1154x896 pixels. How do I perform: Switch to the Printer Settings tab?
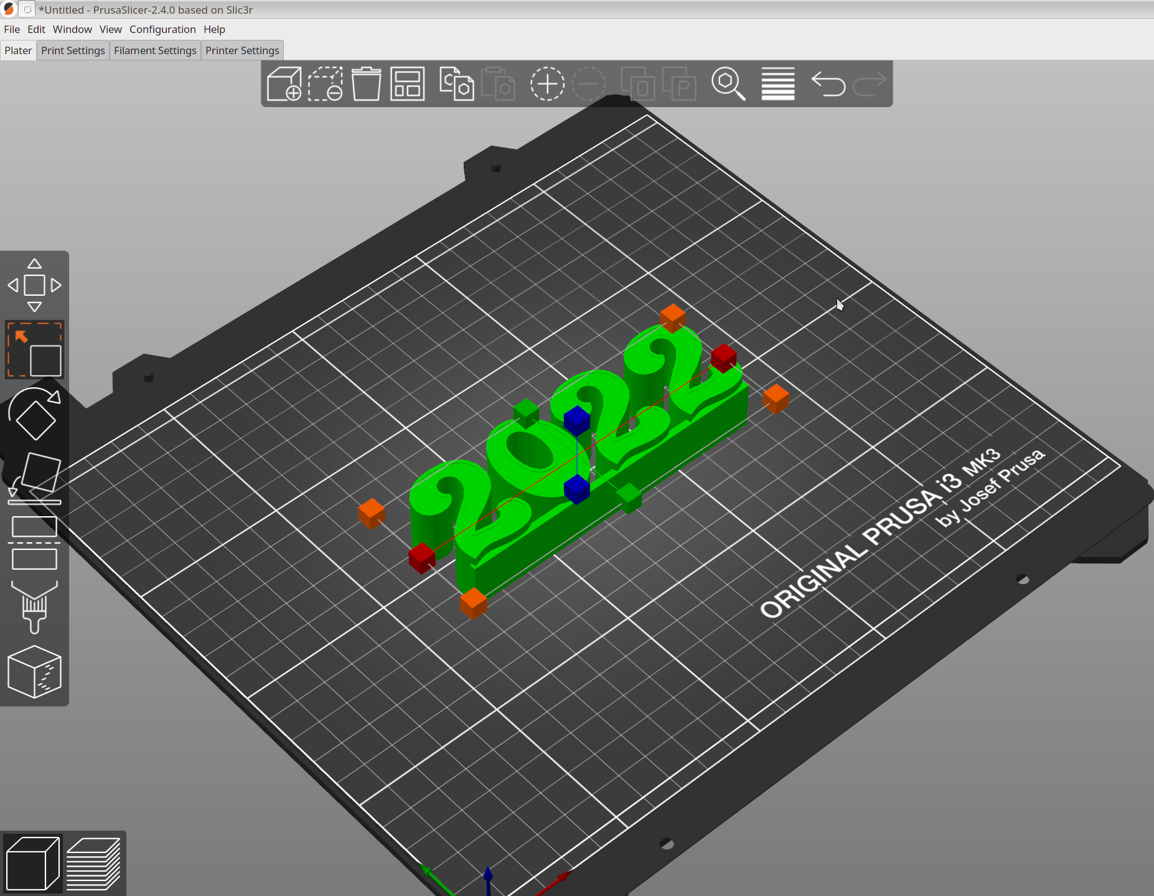click(x=242, y=50)
